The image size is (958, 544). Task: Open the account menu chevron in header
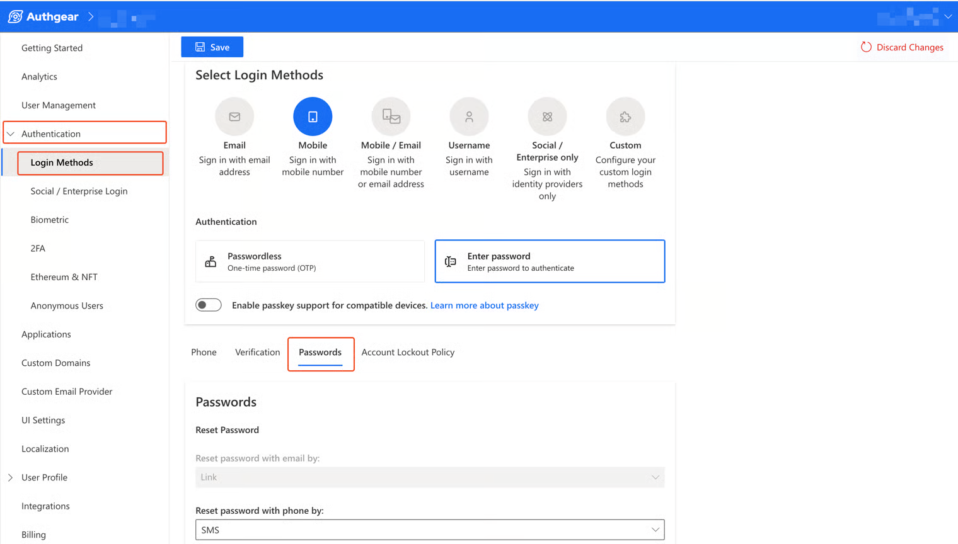948,17
